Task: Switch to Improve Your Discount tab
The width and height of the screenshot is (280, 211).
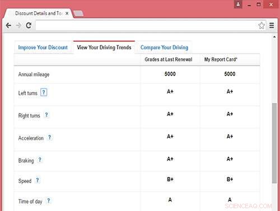Action: point(43,48)
